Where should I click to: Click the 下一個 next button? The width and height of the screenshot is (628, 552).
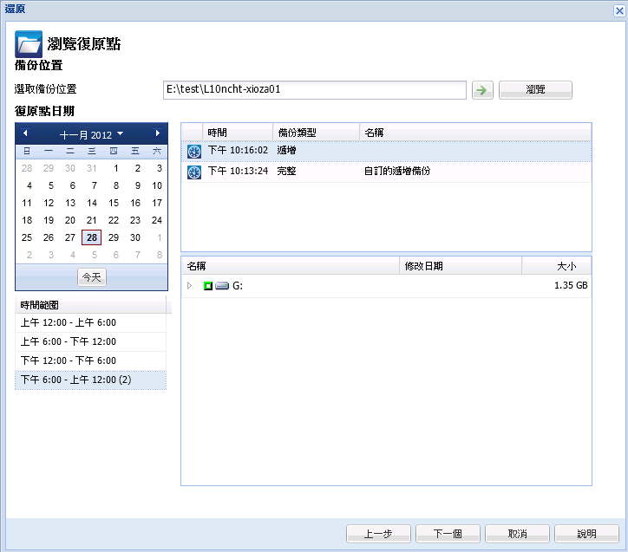coord(448,534)
